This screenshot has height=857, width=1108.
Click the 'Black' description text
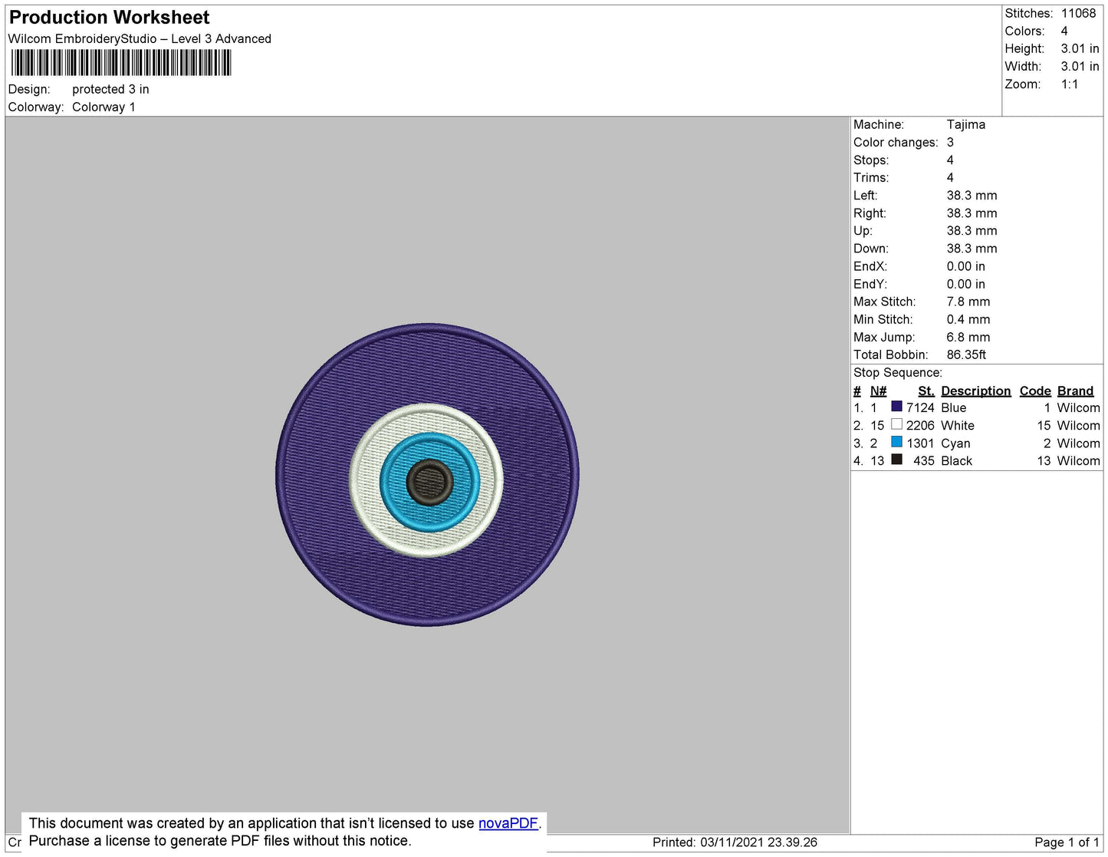click(x=956, y=460)
